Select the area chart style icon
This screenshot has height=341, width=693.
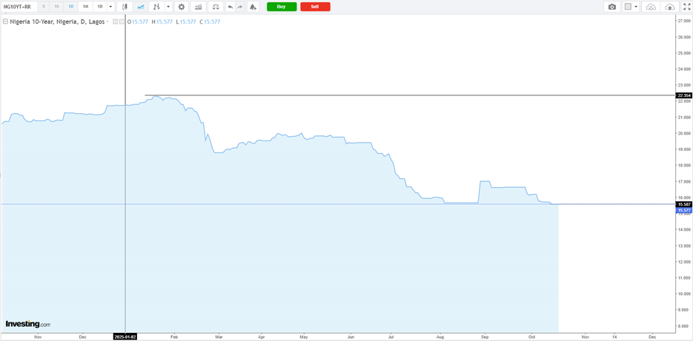click(x=140, y=7)
